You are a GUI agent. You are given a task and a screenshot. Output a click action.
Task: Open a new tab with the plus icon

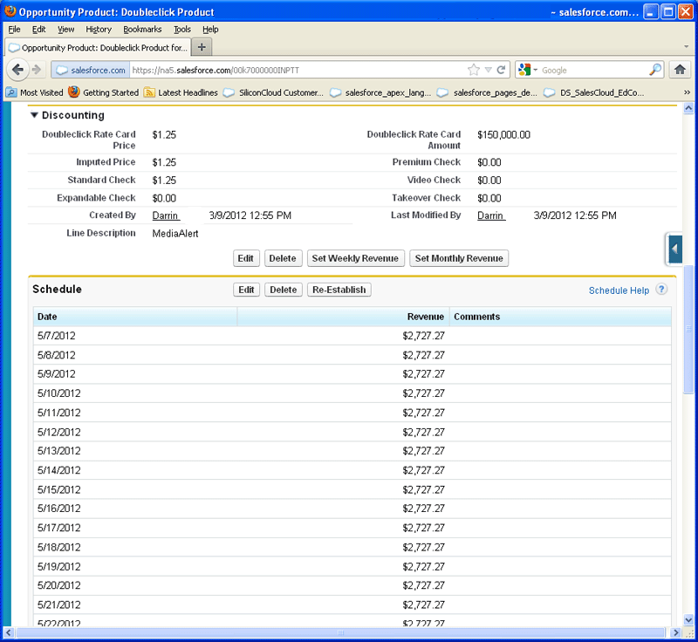click(202, 48)
